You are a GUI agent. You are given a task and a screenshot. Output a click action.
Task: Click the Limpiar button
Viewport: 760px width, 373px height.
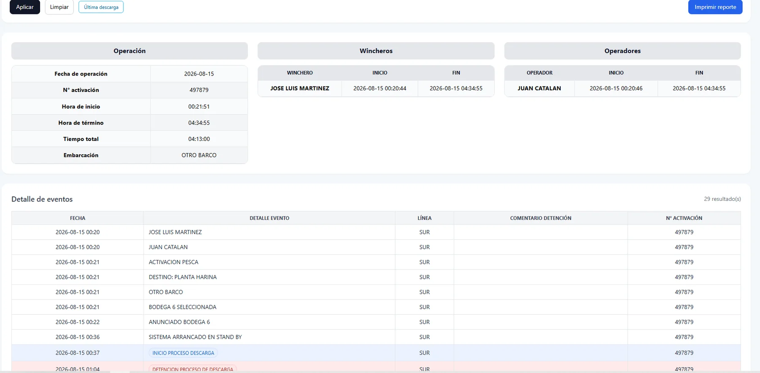59,7
